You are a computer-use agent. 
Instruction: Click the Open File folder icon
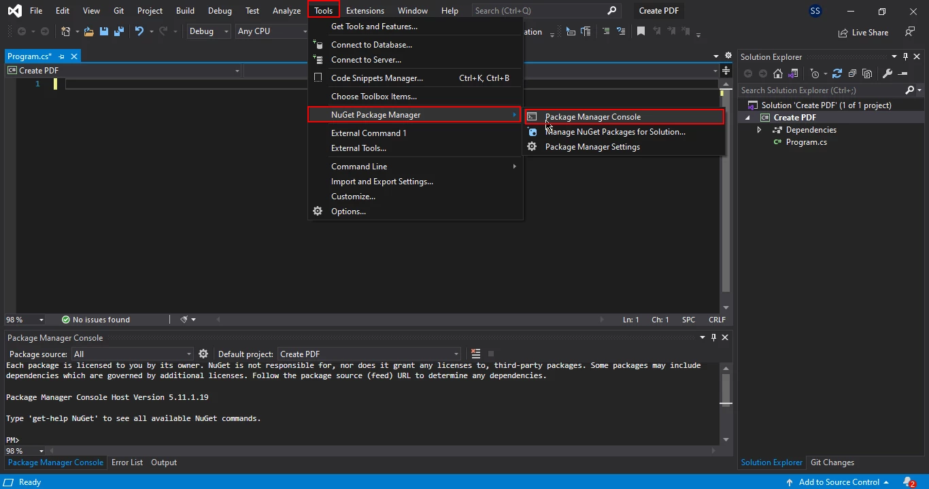89,31
